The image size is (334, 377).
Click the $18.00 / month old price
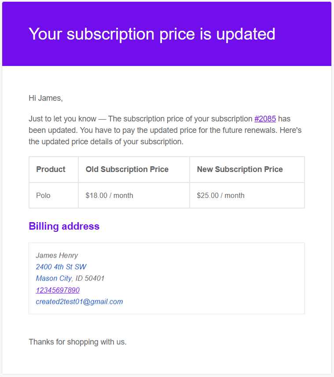point(109,195)
